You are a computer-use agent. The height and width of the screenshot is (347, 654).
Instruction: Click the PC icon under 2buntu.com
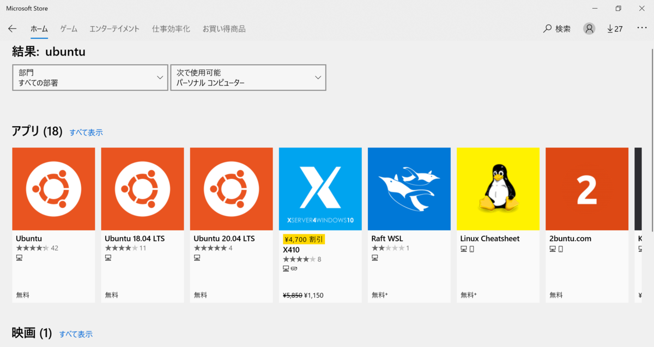pos(552,249)
